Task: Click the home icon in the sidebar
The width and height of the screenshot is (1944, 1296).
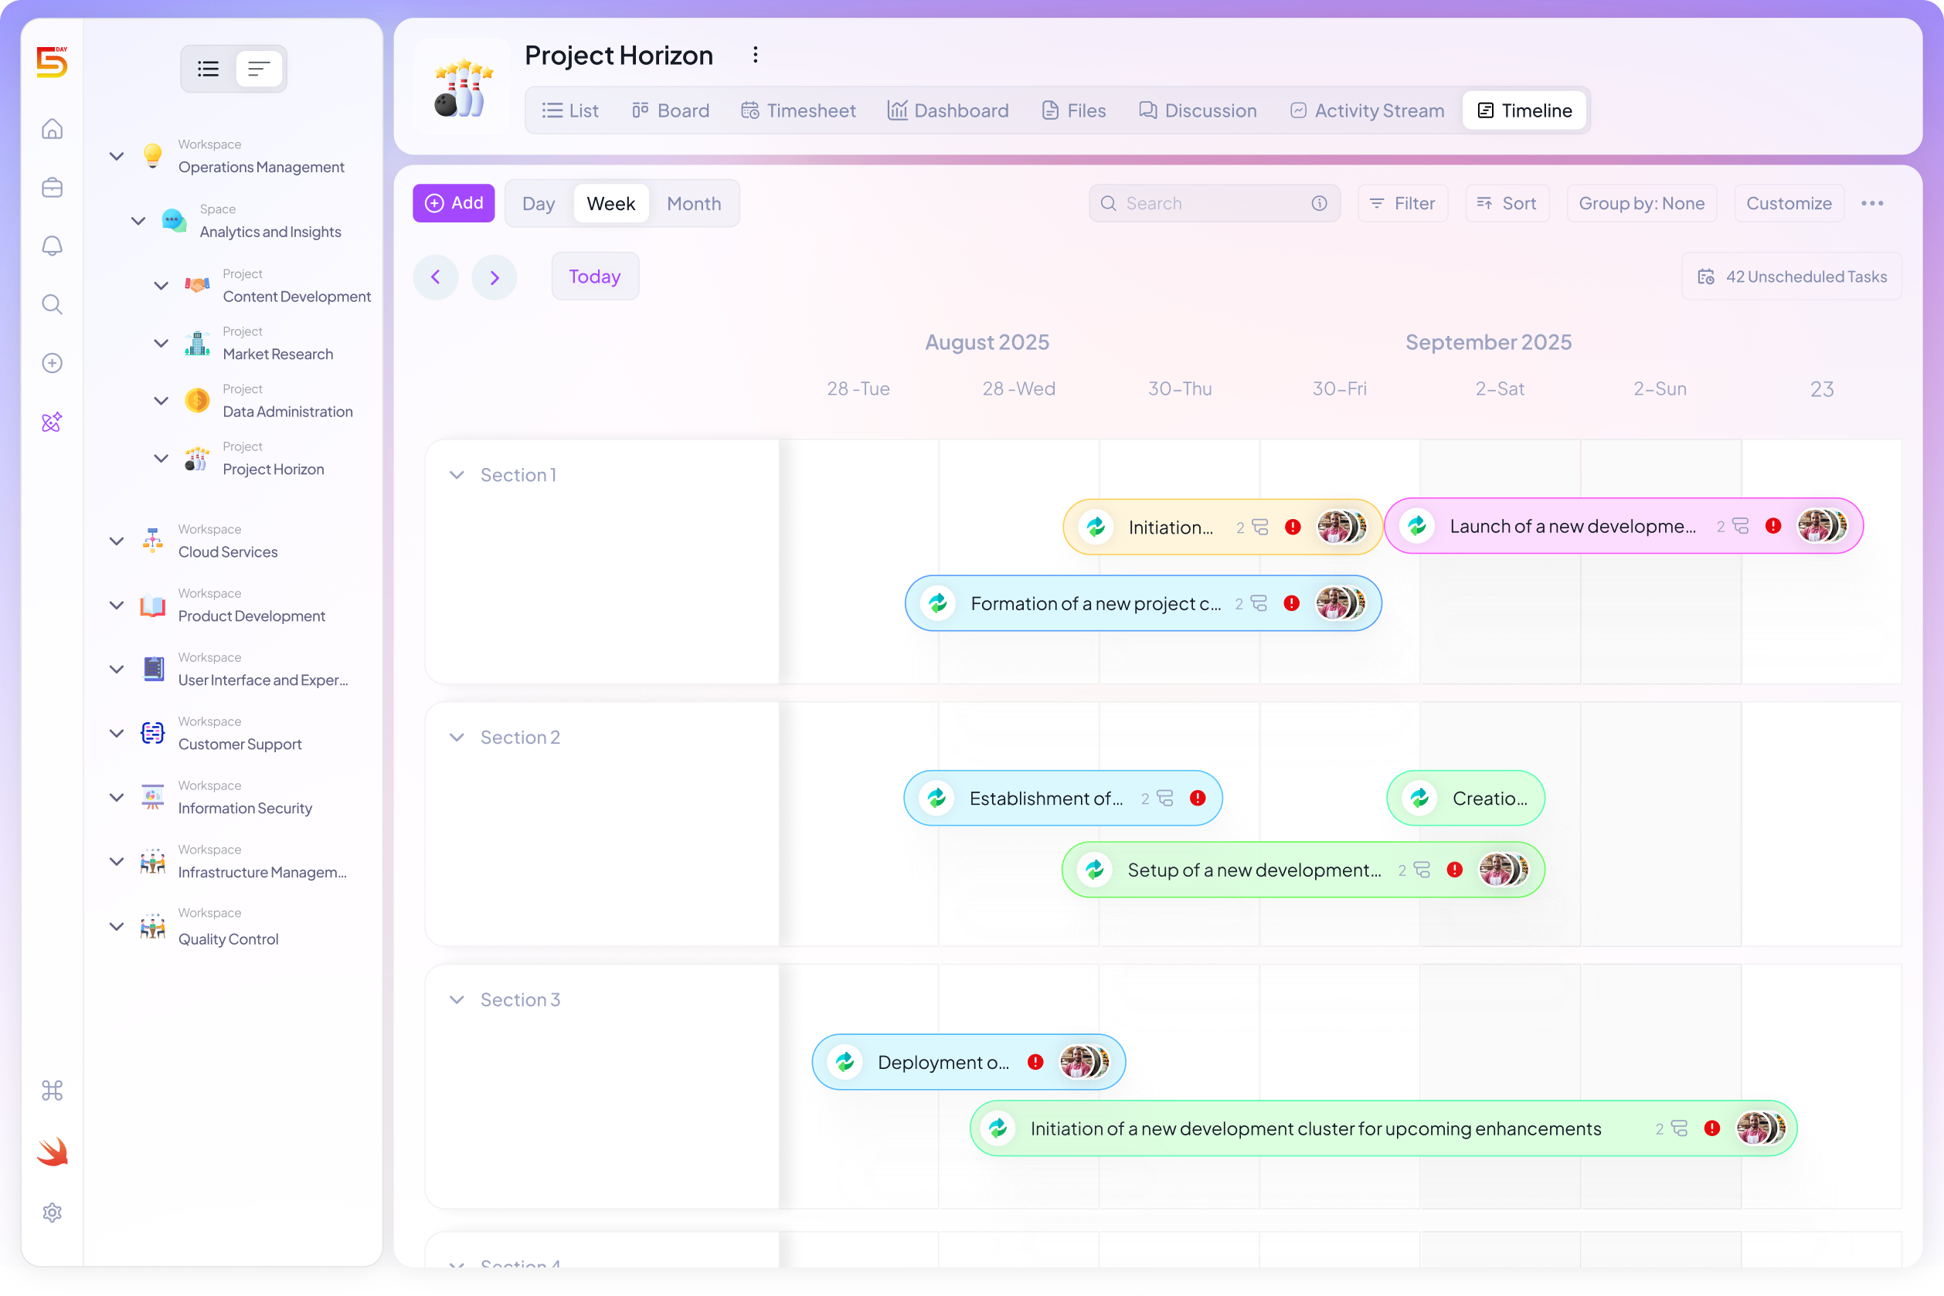Action: (51, 129)
